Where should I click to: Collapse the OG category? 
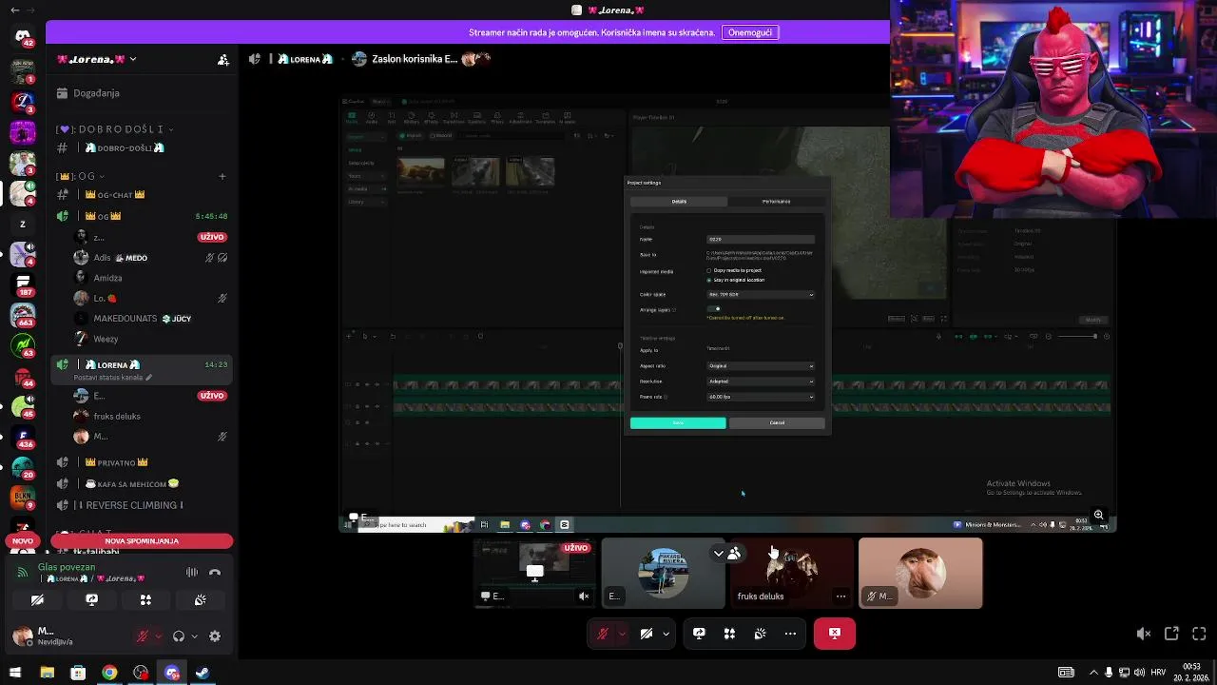coord(81,176)
